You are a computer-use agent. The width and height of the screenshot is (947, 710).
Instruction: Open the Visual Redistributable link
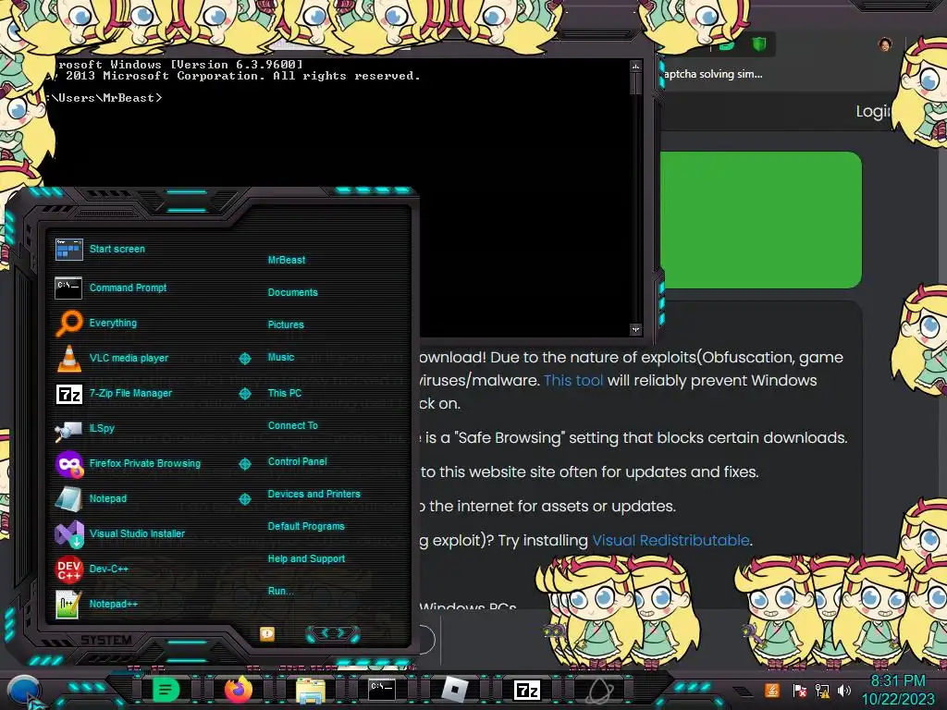[671, 540]
